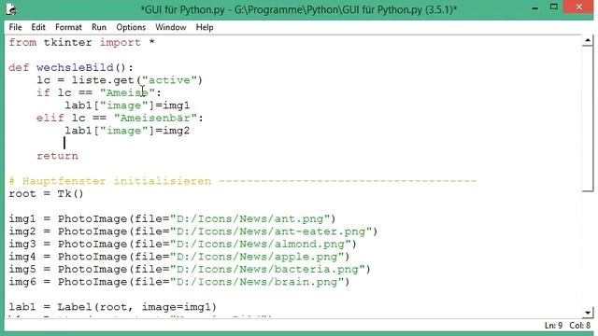The height and width of the screenshot is (336, 598).
Task: Open the Window menu
Action: (171, 27)
